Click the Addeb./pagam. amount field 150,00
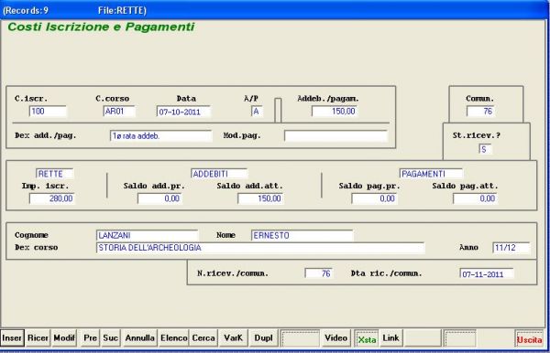This screenshot has width=550, height=353. click(x=335, y=112)
